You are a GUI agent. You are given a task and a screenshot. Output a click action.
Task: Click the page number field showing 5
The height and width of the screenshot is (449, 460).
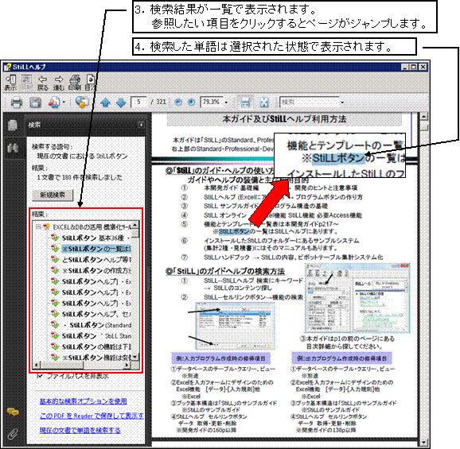tap(139, 103)
